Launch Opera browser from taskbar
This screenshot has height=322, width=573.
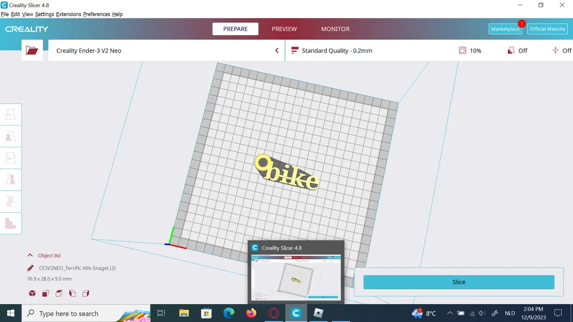(274, 313)
